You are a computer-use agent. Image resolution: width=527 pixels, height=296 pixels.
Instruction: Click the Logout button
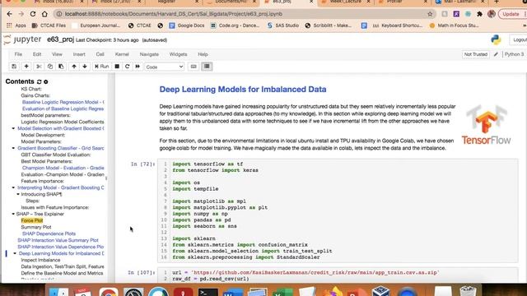click(520, 40)
